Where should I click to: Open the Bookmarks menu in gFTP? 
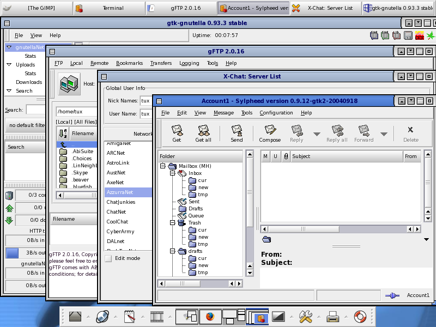point(129,63)
